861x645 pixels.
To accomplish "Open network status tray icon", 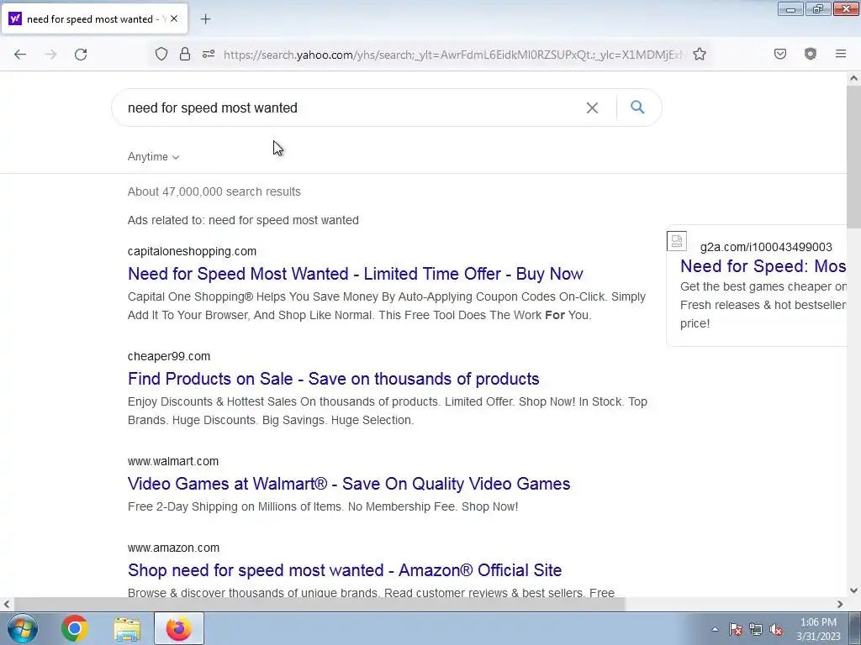I will point(756,629).
